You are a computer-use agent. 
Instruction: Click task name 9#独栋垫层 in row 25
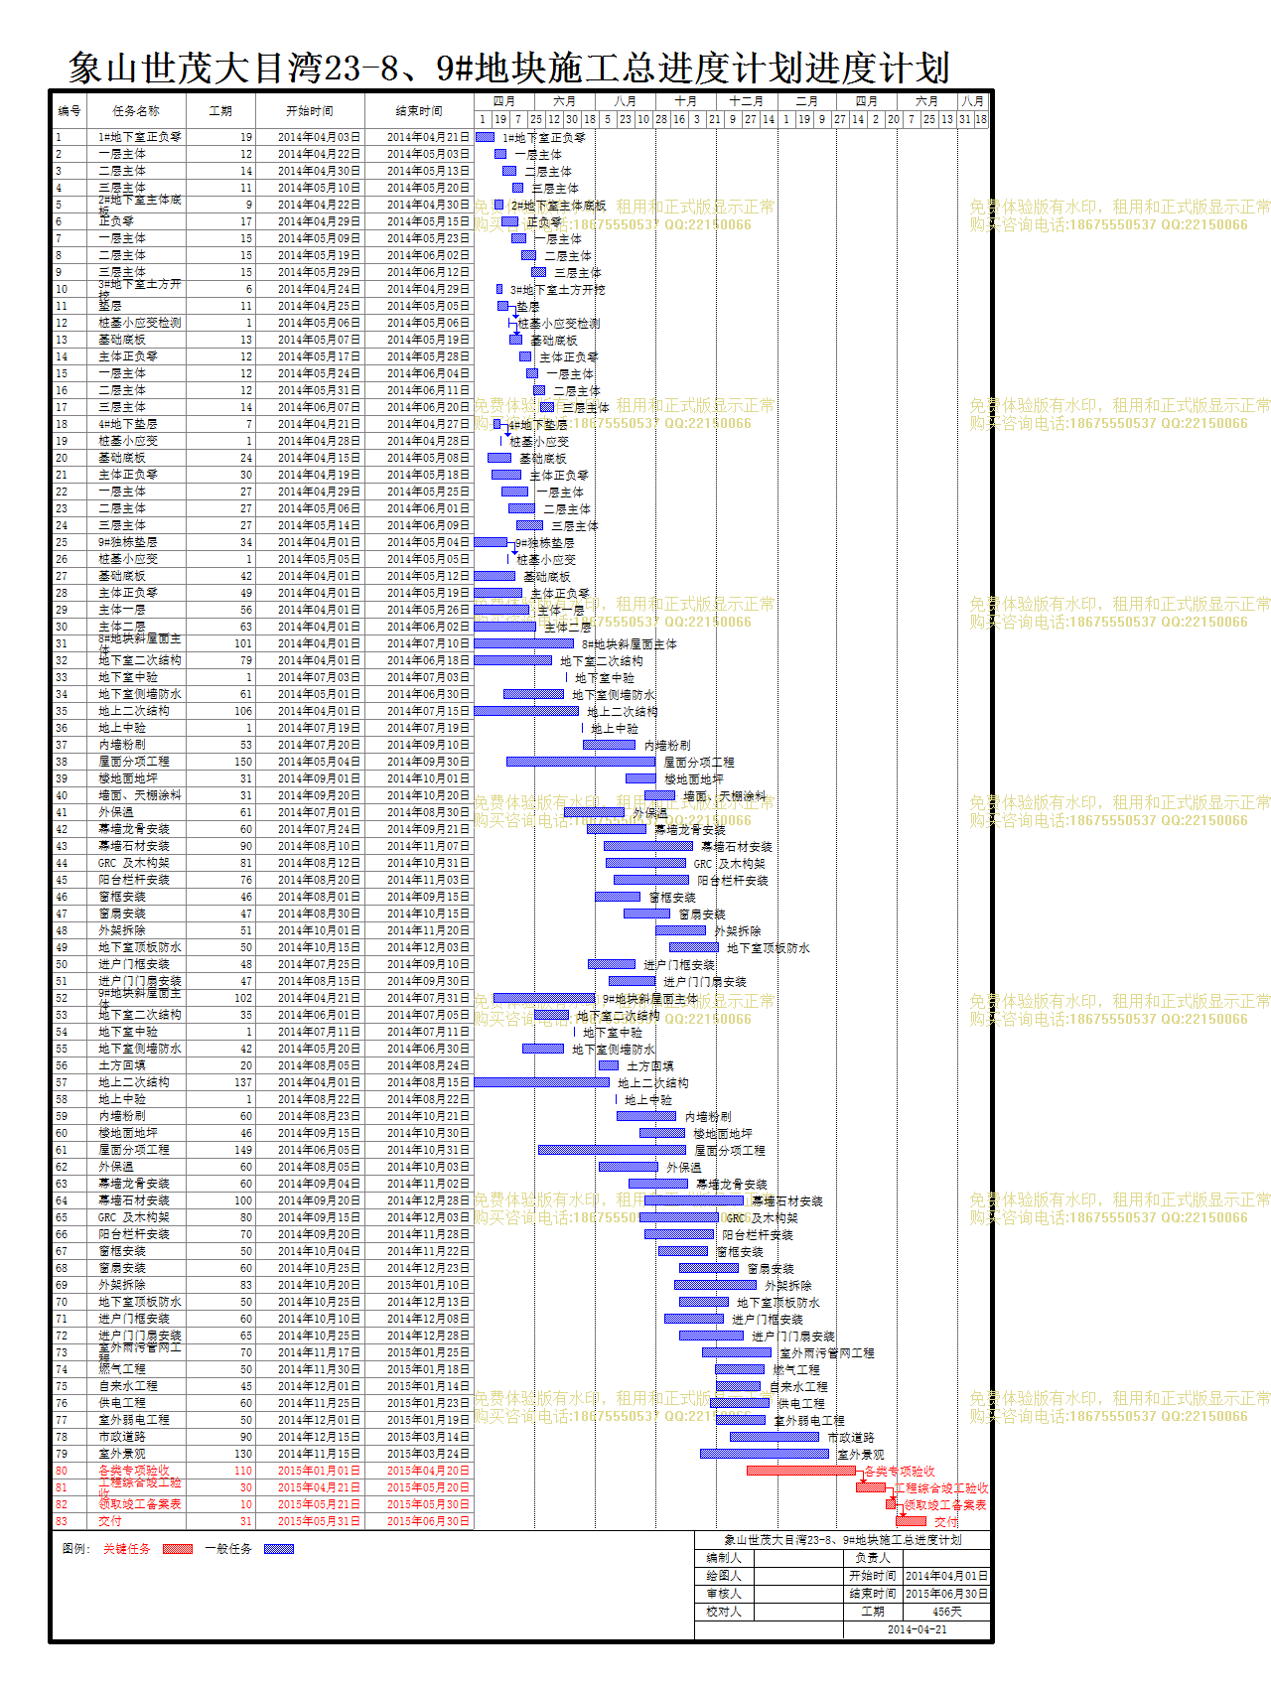coord(128,542)
